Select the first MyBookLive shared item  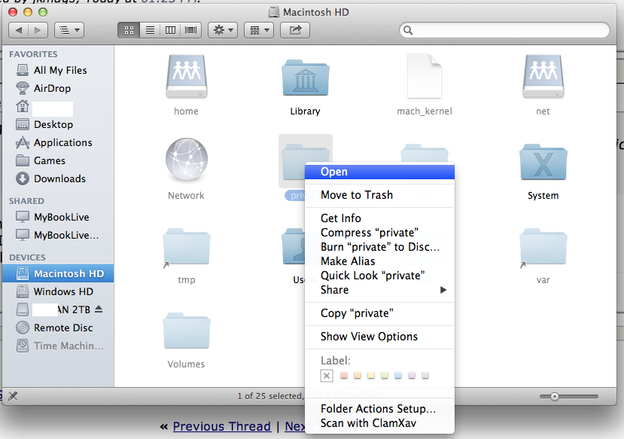[58, 218]
